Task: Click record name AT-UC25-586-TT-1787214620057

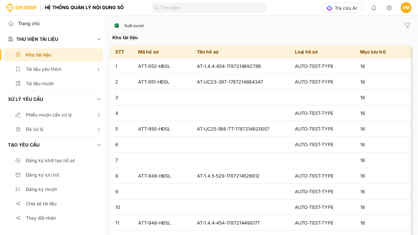Action: (x=233, y=129)
